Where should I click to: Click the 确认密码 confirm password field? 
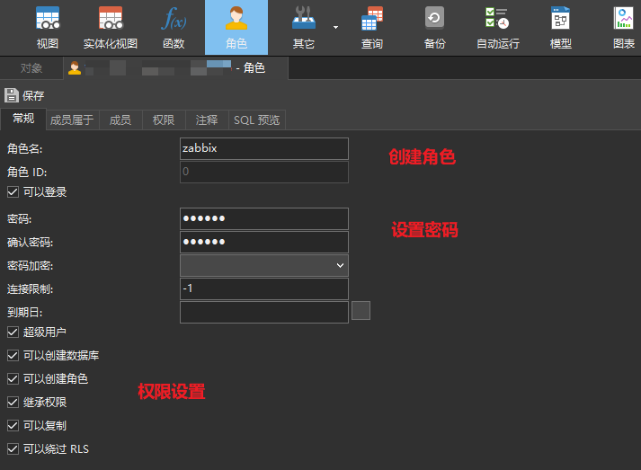tap(264, 242)
